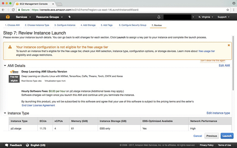237x148 pixels.
Task: Open the Resource Groups dropdown
Action: [49, 17]
